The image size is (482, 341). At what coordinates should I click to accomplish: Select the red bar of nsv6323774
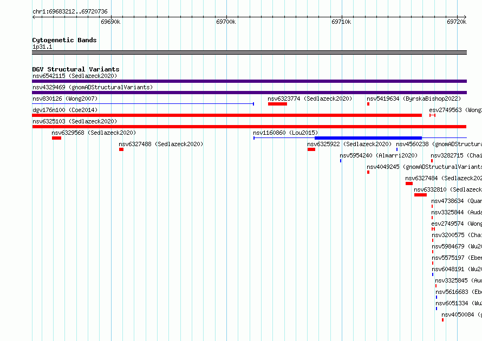coord(277,104)
